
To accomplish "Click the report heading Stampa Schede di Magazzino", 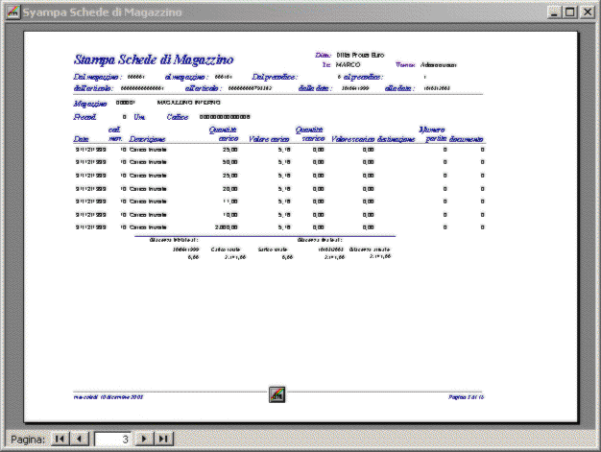I will point(154,59).
